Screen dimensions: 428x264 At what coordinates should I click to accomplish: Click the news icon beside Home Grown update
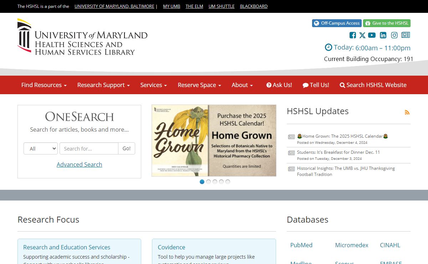click(291, 137)
